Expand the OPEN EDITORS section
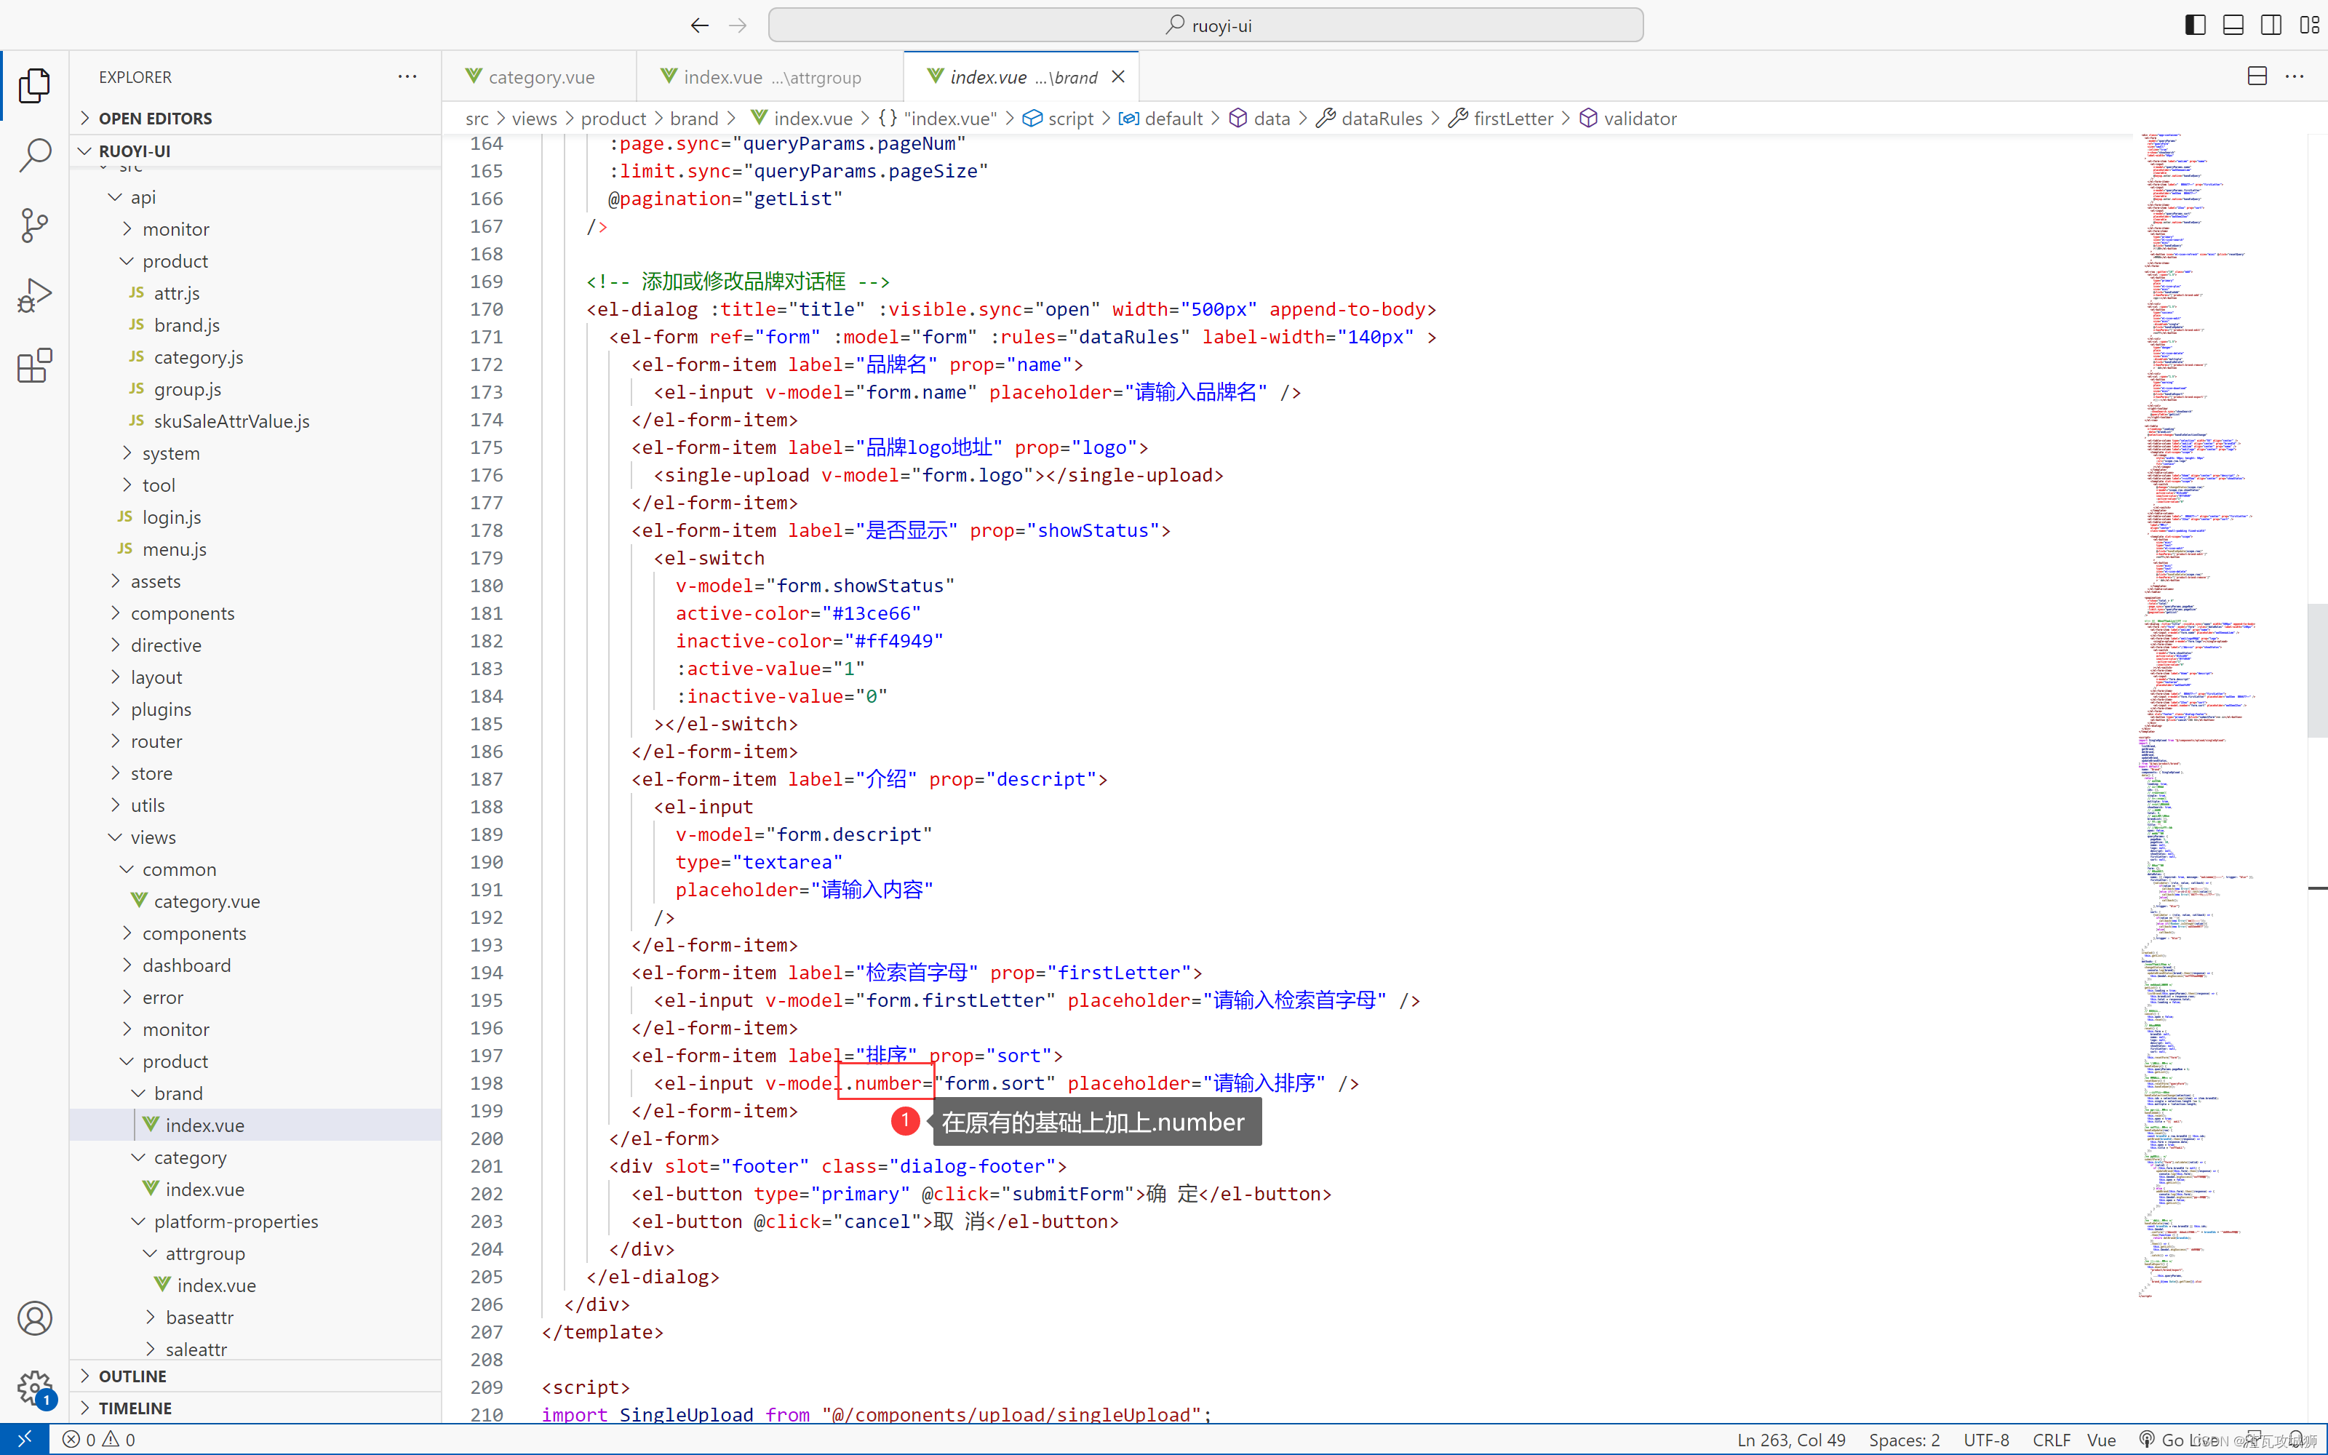Screen dimensions: 2328x1455 (x=155, y=119)
